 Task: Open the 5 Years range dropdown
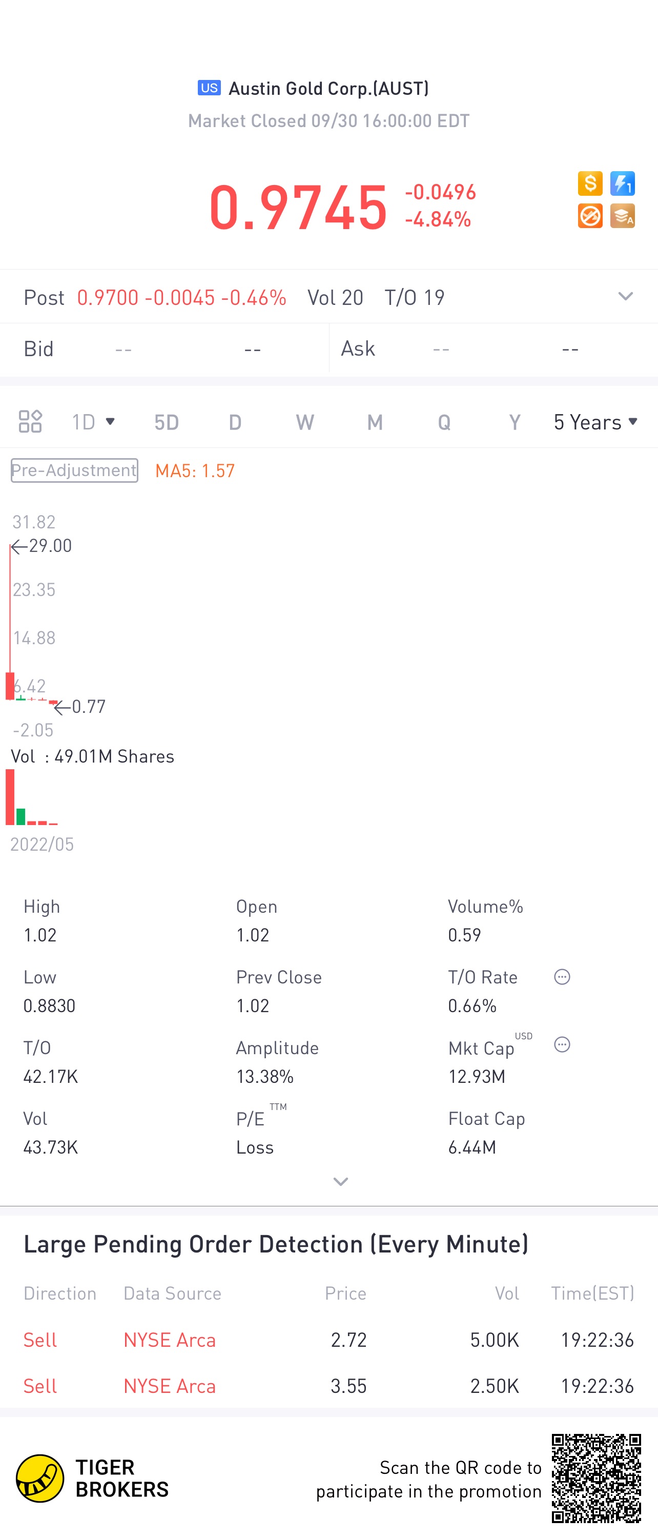pyautogui.click(x=596, y=422)
